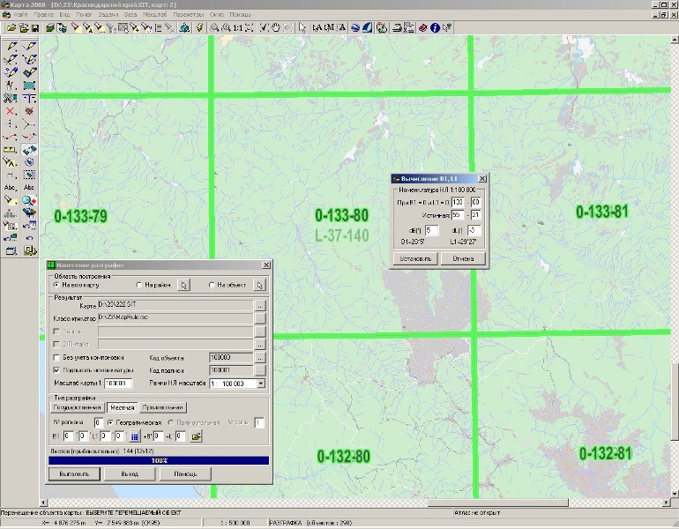Screen dimensions: 679x529
Task: Click the red X delete object tool
Action: pos(11,112)
